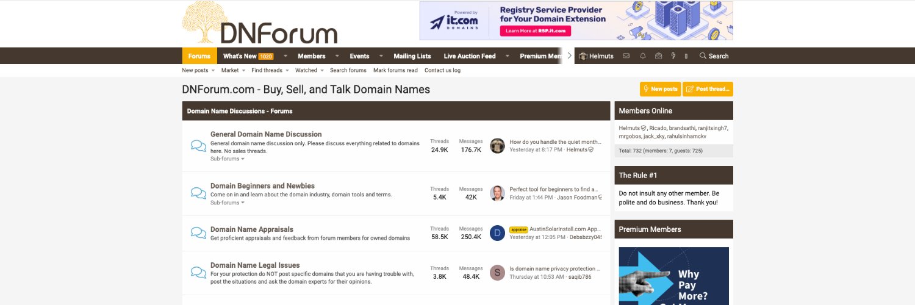
Task: Click the yellow appraise tag label
Action: 518,229
